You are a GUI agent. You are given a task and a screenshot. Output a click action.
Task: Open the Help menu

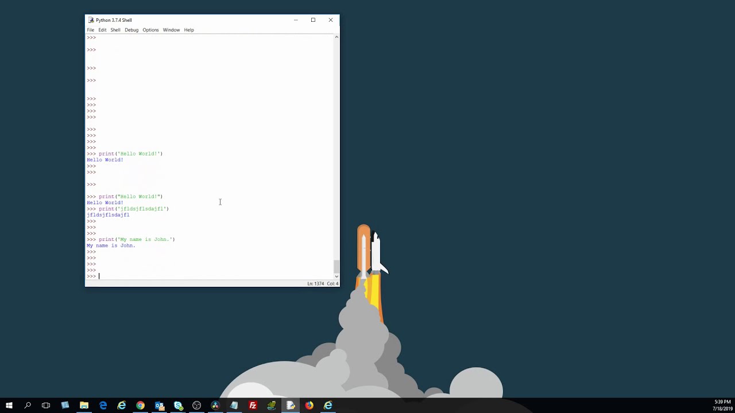tap(189, 30)
